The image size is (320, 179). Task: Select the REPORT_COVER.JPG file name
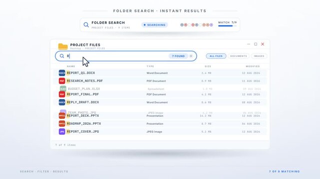[x=83, y=131]
